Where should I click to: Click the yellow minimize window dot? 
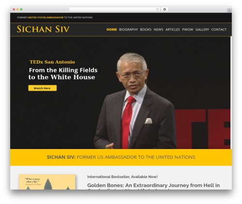[x=17, y=10]
